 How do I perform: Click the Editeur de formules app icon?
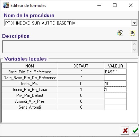tap(6, 5)
